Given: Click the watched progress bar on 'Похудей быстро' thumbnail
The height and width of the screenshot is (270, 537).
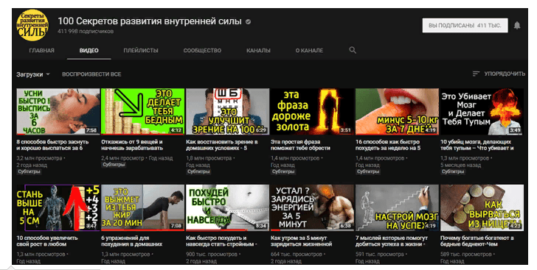Looking at the screenshot, I should [216, 230].
